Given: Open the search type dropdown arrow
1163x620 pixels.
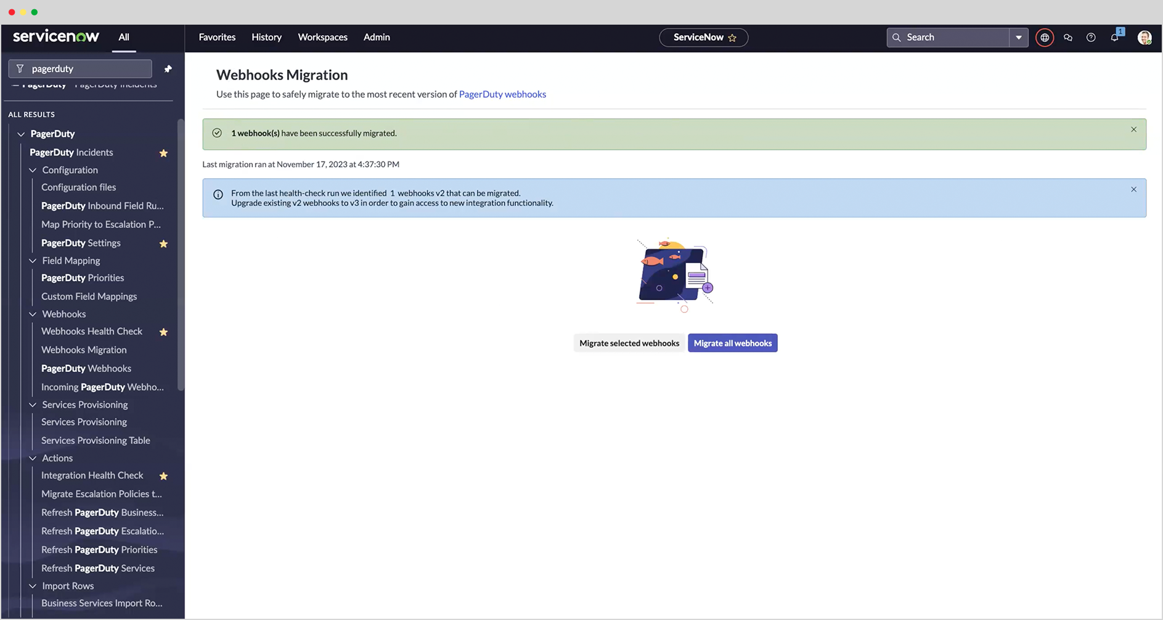Looking at the screenshot, I should (x=1018, y=37).
